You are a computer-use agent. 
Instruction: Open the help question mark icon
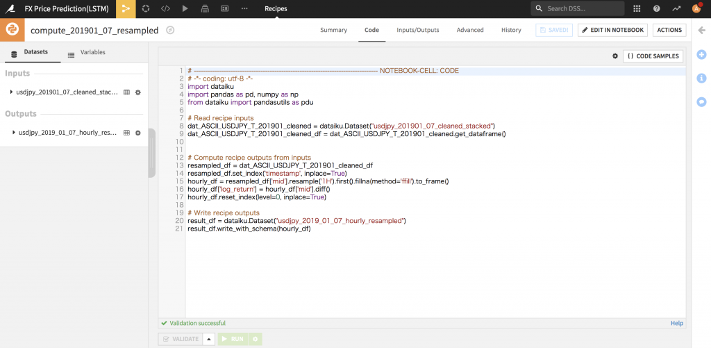657,8
